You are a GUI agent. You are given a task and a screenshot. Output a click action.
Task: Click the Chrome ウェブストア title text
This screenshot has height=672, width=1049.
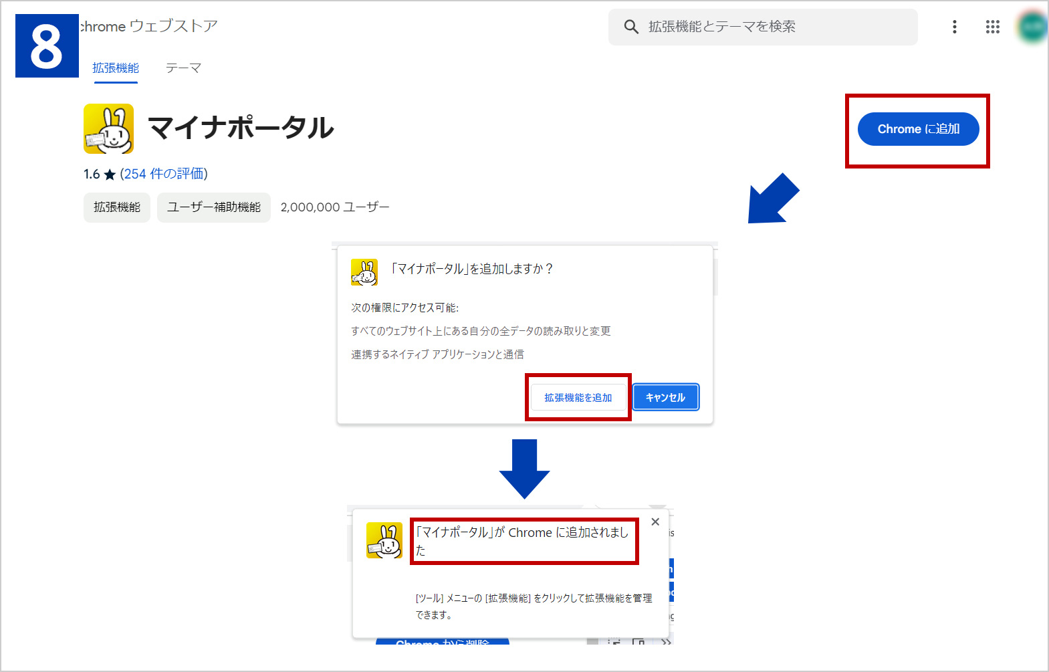click(x=148, y=26)
